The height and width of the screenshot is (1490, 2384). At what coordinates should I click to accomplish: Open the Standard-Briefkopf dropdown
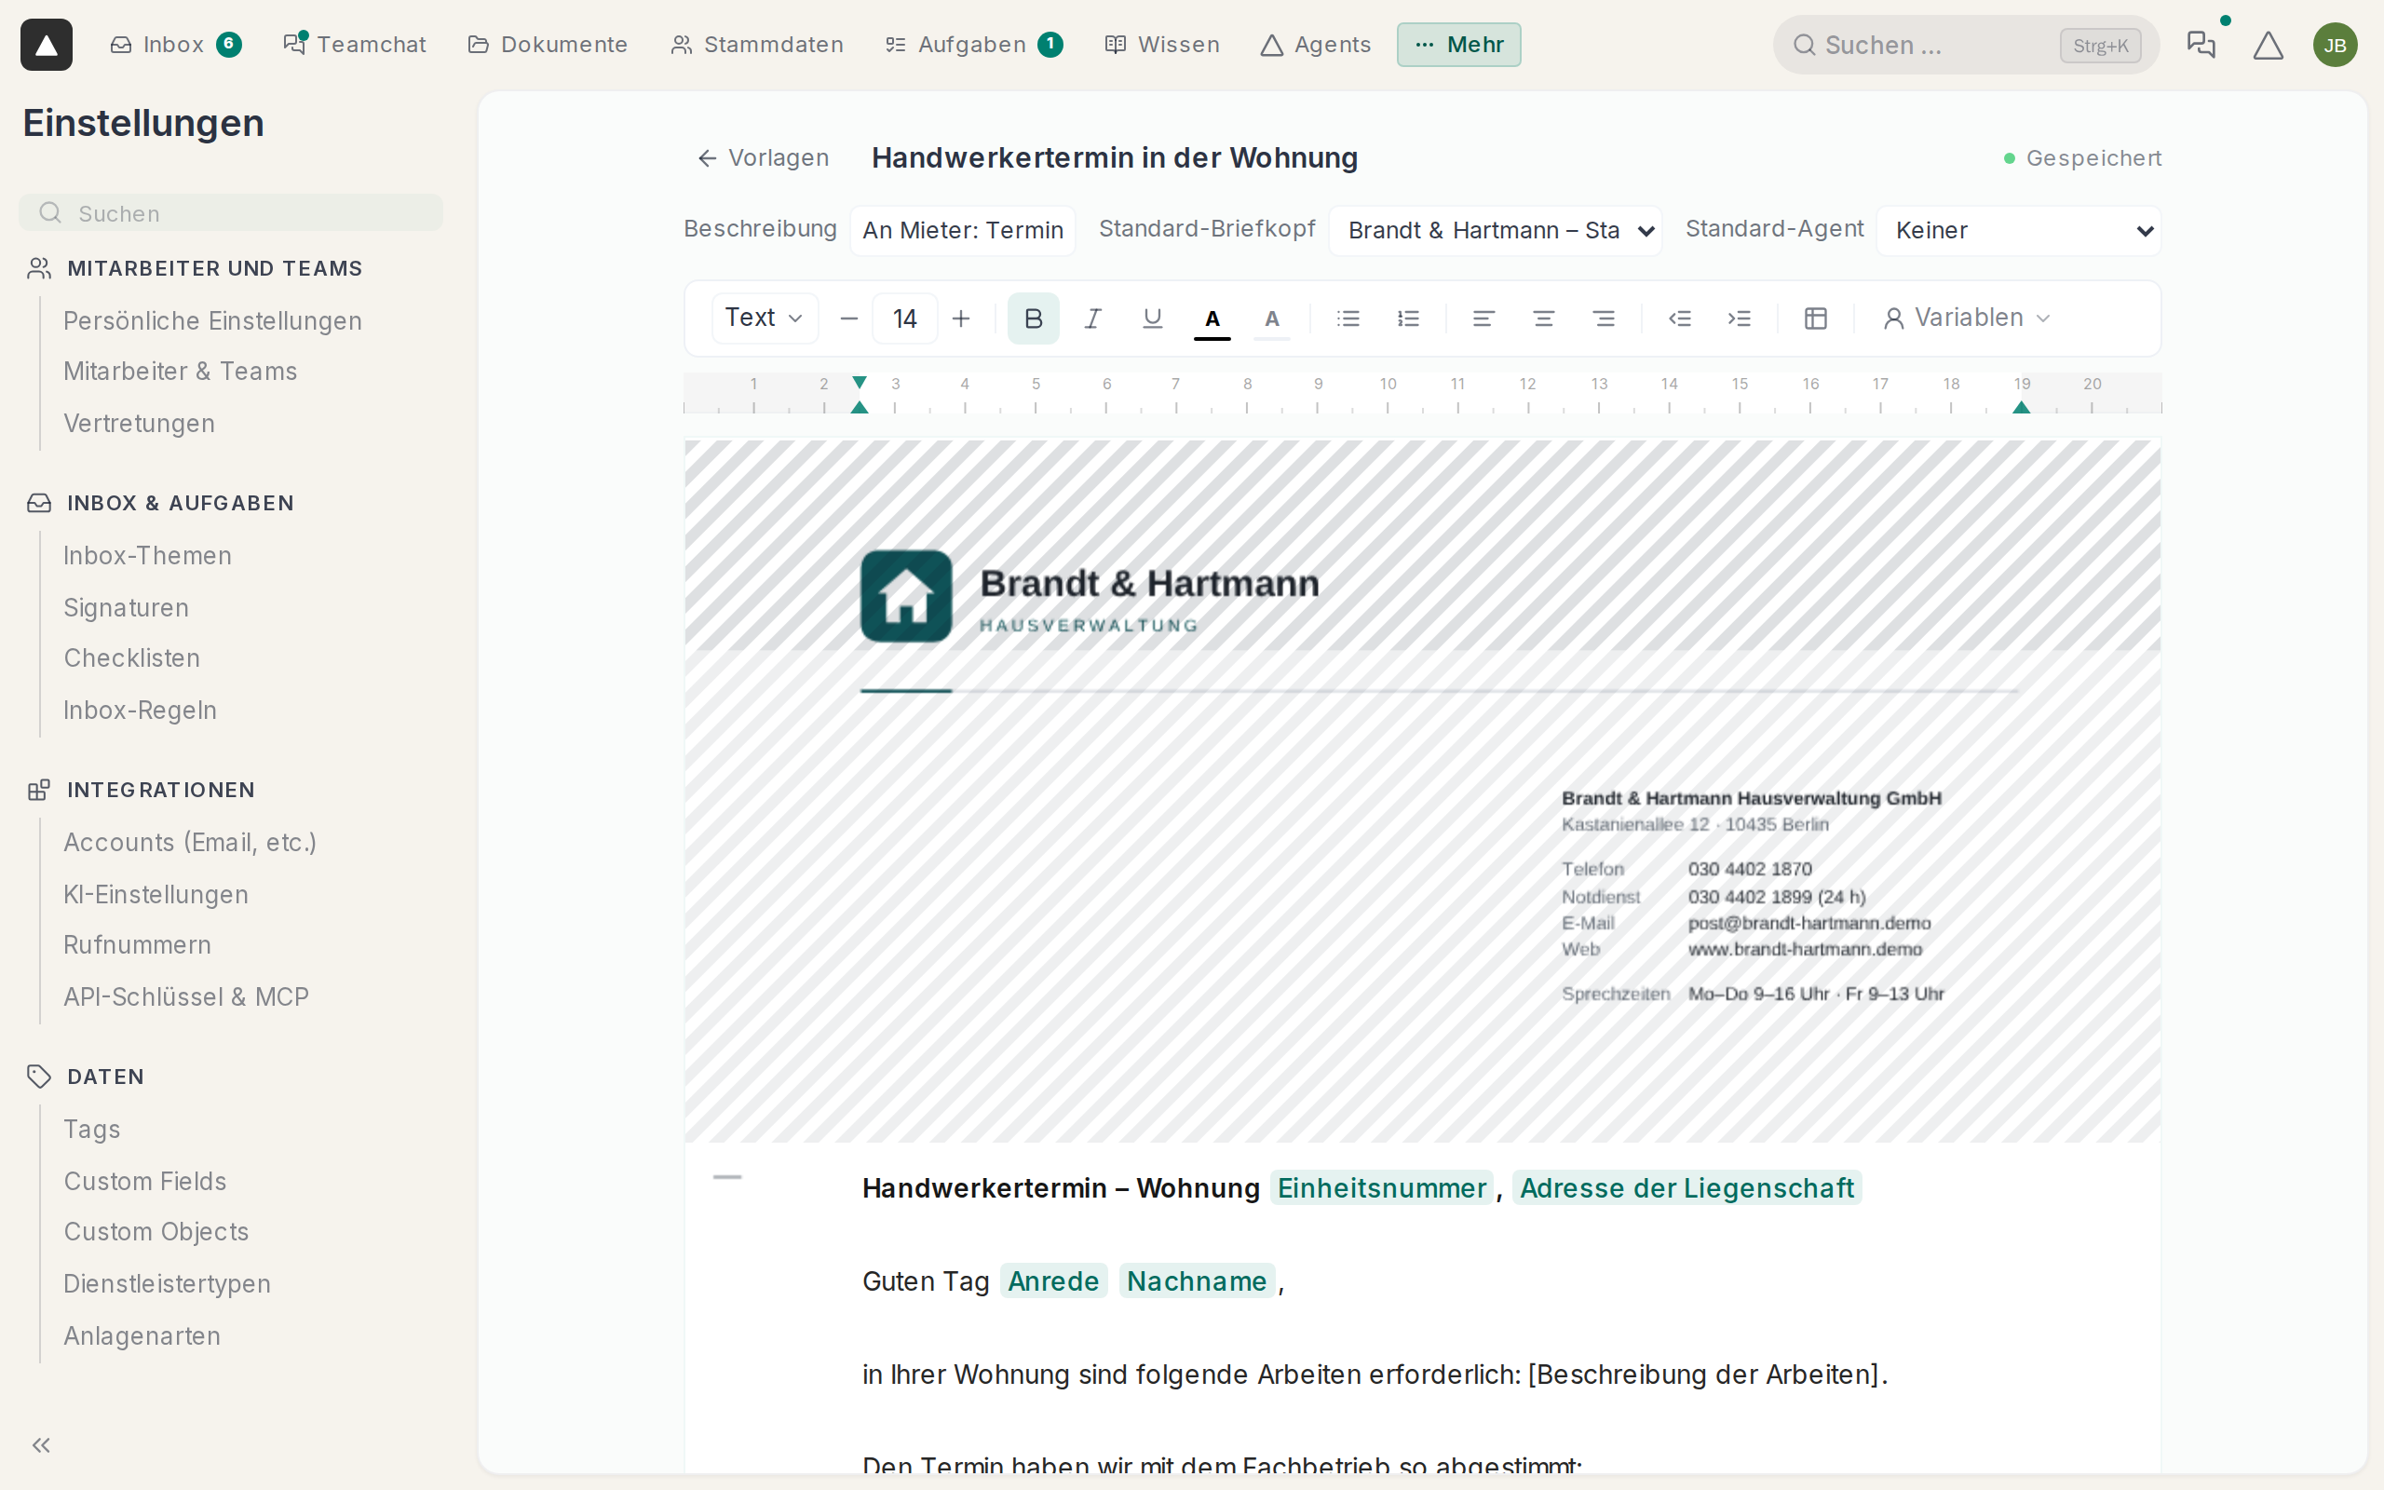point(1496,231)
